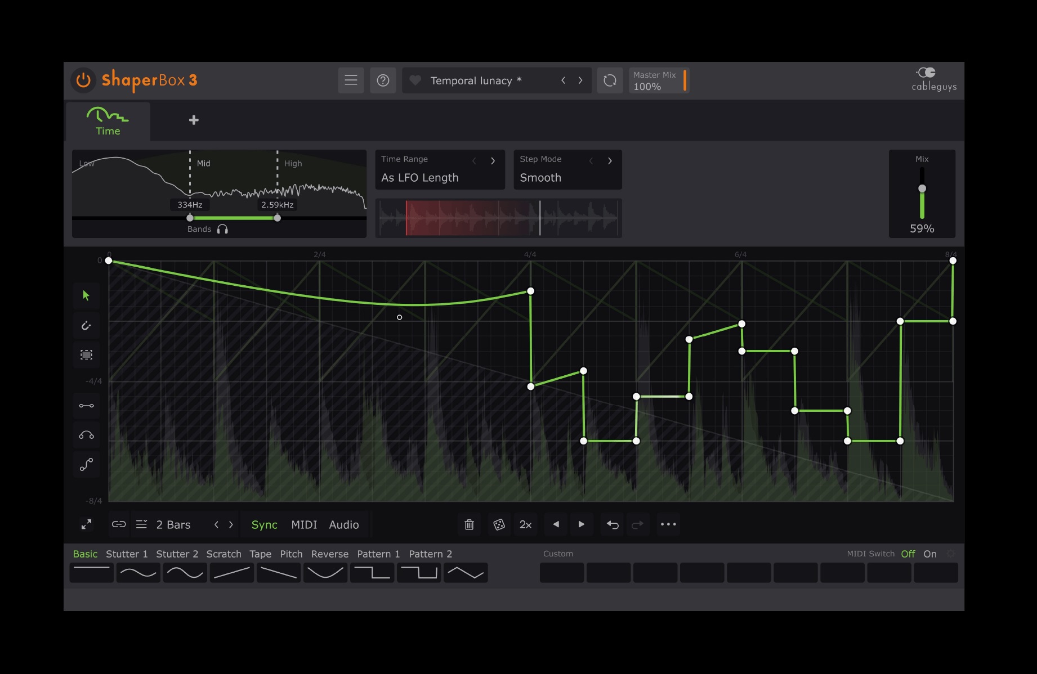
Task: Click the first empty Custom slot
Action: pos(562,573)
